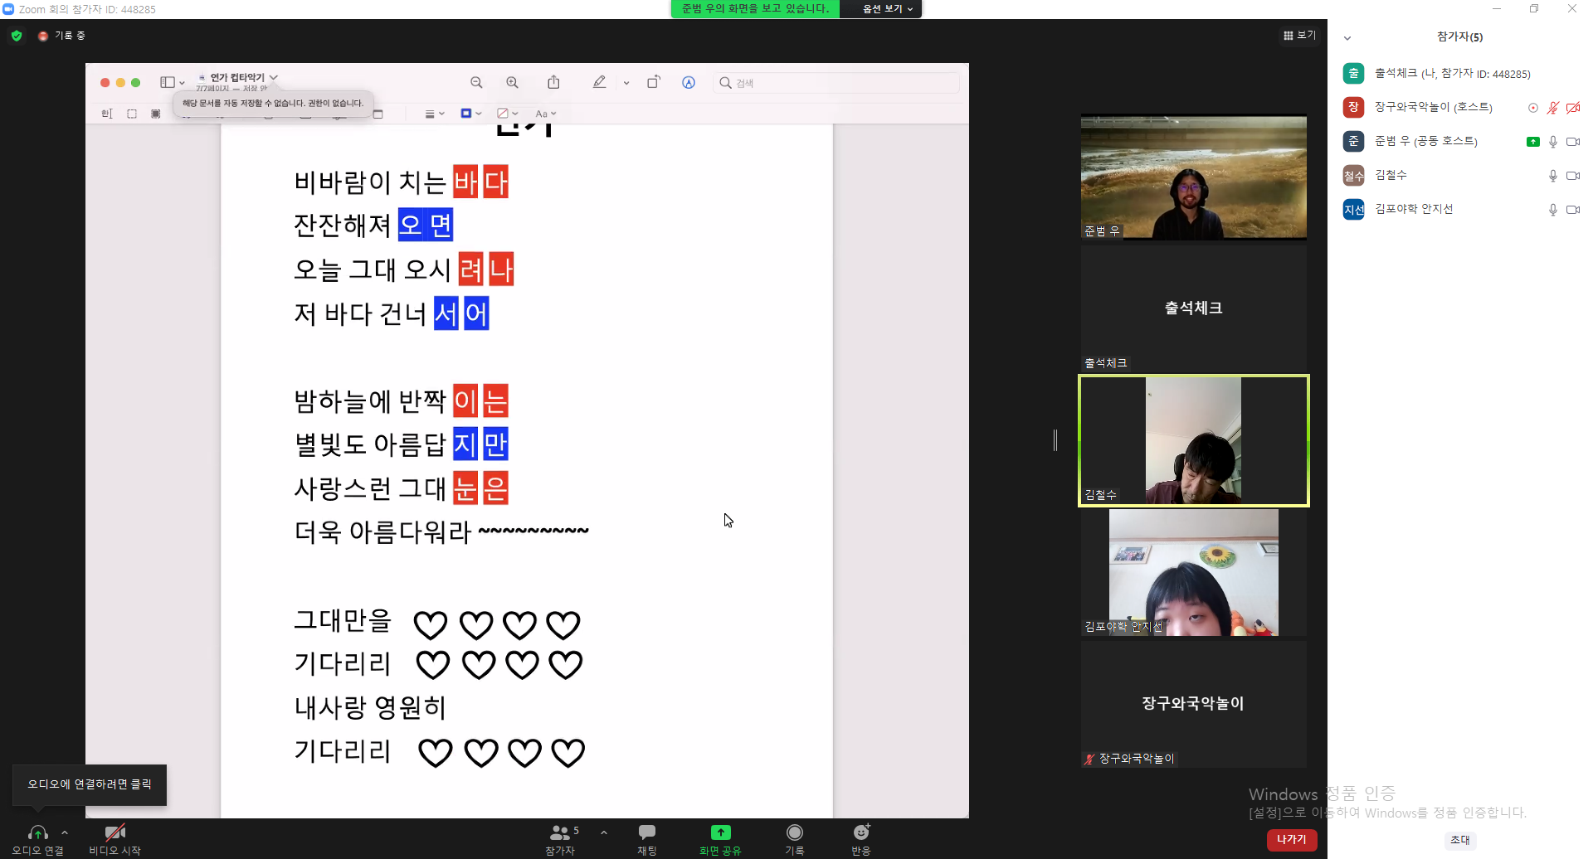Select participant 출석체크 in the list
Screen dimensions: 1593x859
1460,74
